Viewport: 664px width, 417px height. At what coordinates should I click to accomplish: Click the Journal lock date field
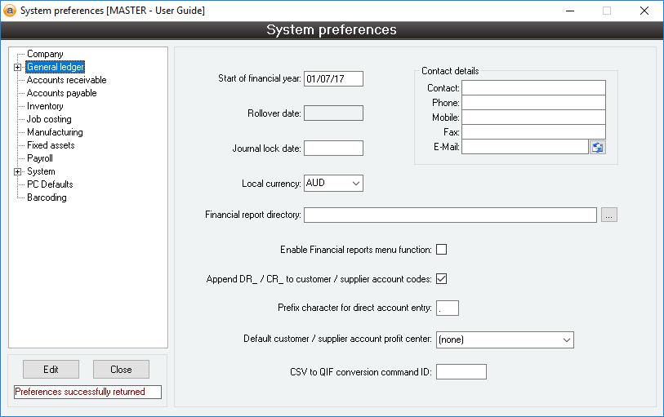tap(333, 149)
